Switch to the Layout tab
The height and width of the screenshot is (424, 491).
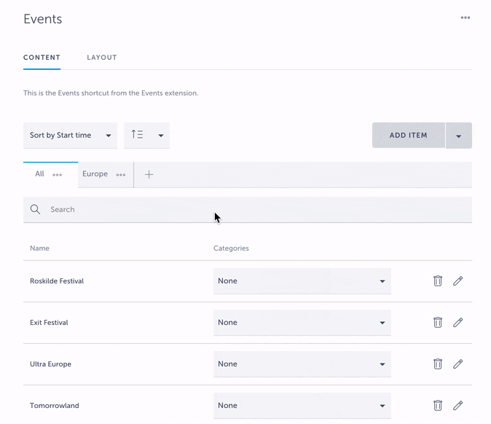click(102, 58)
